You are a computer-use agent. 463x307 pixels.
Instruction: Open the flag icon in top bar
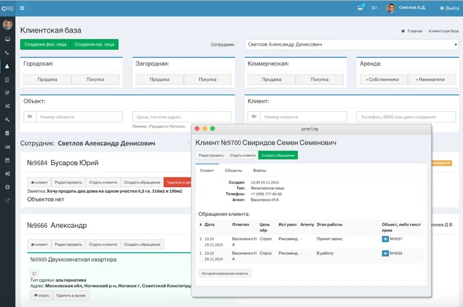[374, 8]
